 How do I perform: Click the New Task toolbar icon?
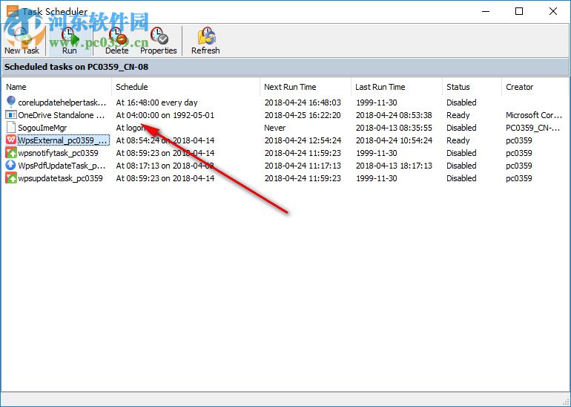[22, 41]
